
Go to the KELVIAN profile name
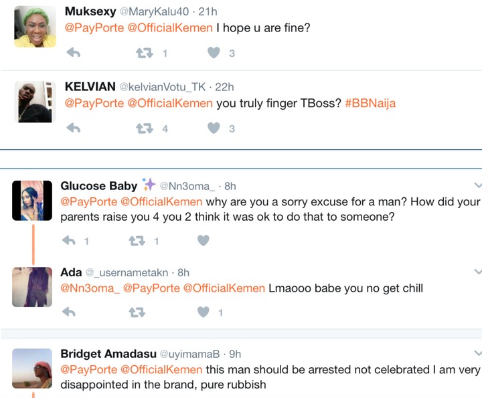[x=90, y=87]
